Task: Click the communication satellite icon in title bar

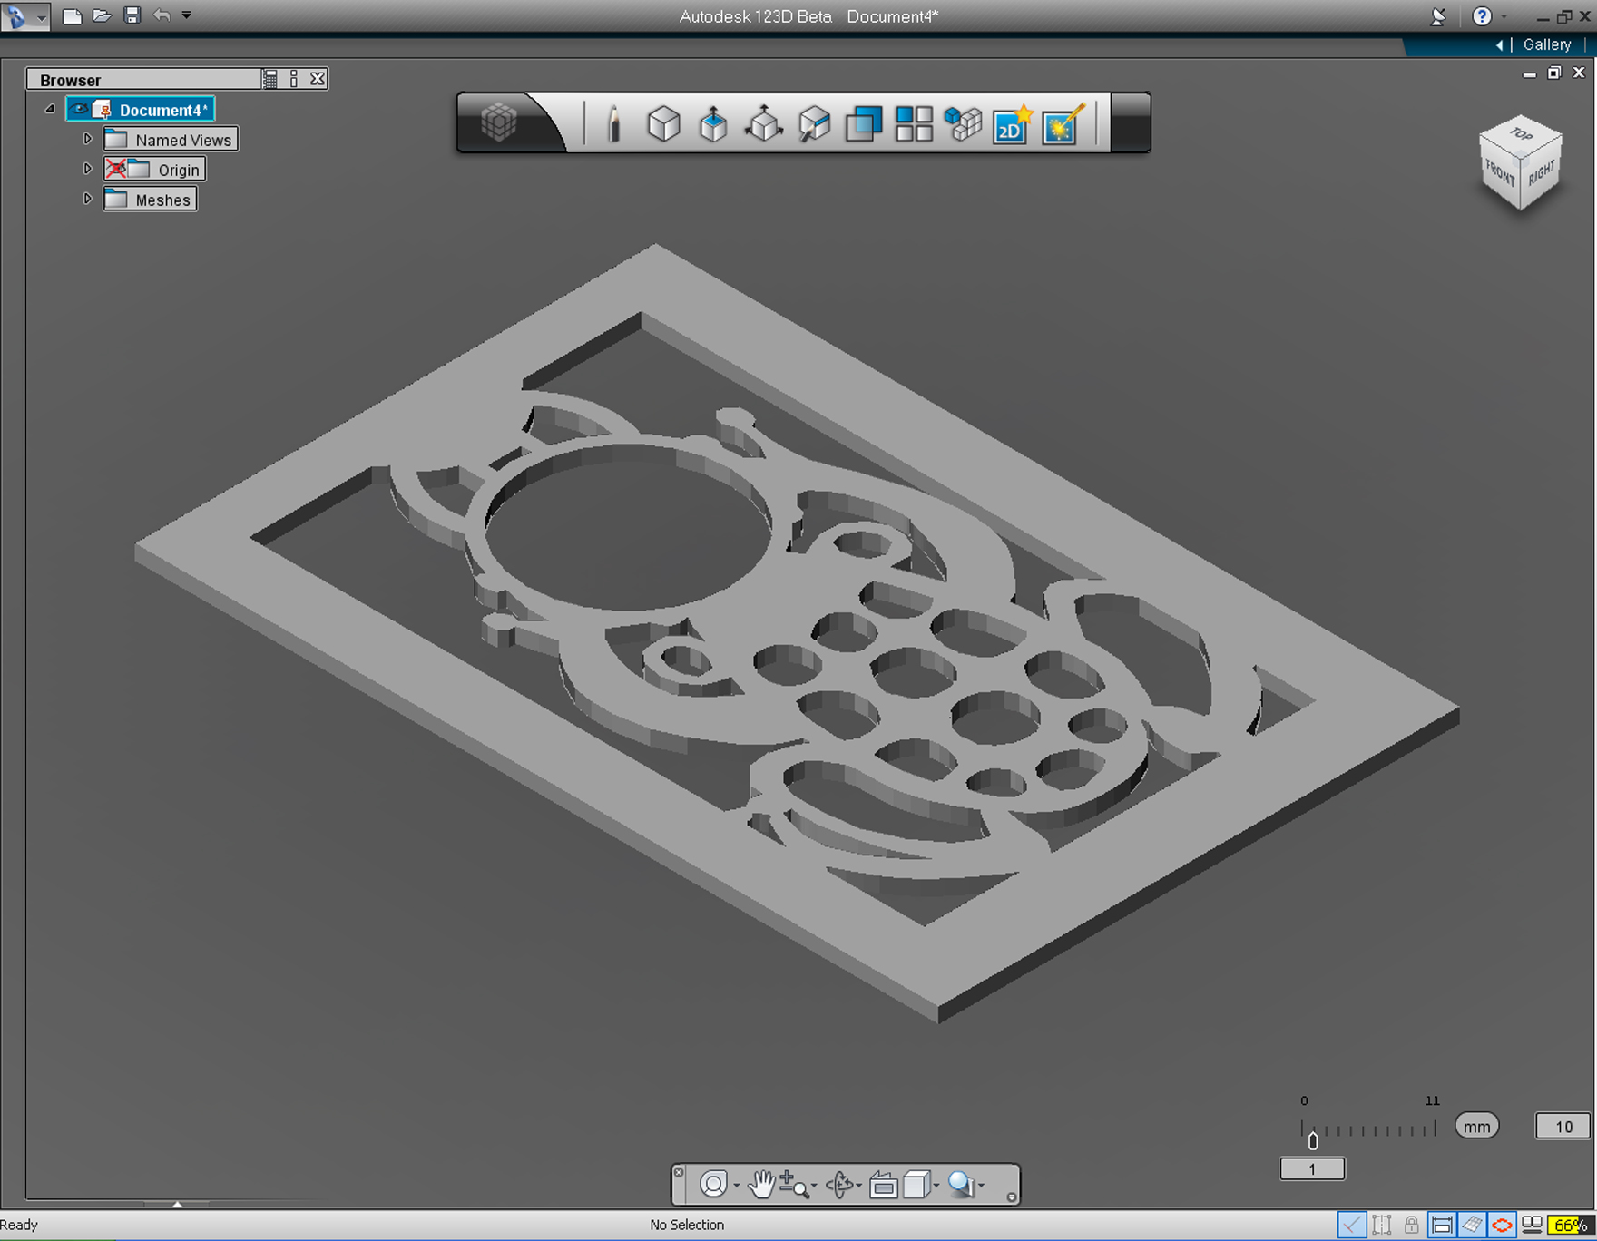Action: point(1438,16)
